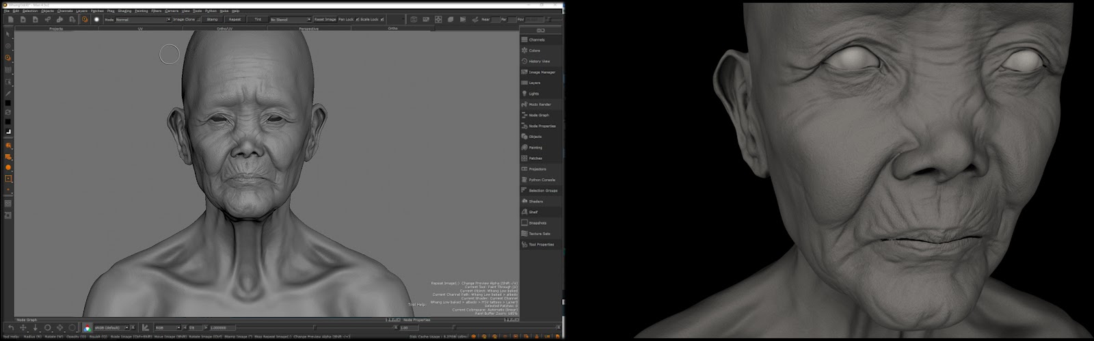This screenshot has height=341, width=1094.
Task: Click the black background color swatch
Action: (8, 121)
